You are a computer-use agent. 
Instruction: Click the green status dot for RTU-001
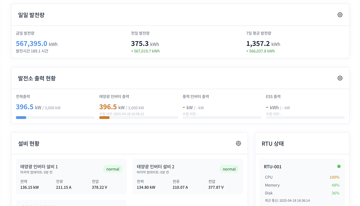339,166
